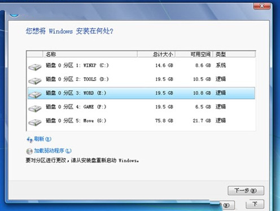Image resolution: width=280 pixels, height=211 pixels.
Task: Click the partially hidden 下 button at bottom right
Action: pos(255,204)
